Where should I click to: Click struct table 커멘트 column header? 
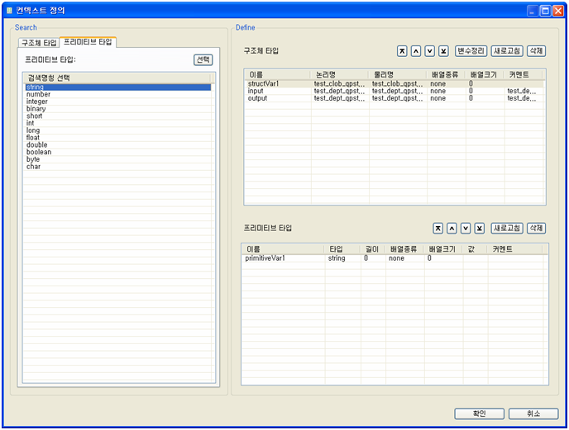(x=524, y=75)
